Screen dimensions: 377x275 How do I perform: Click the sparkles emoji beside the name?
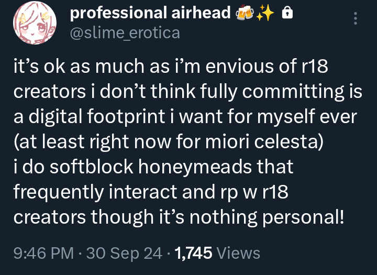tap(265, 13)
